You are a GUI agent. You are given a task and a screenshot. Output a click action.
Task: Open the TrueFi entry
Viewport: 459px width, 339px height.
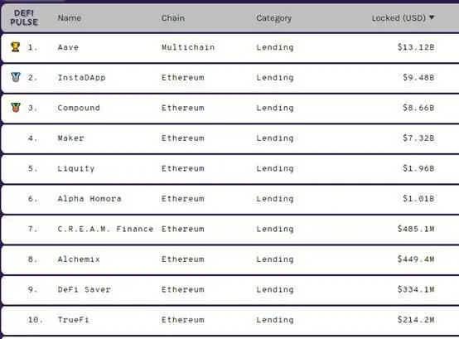pyautogui.click(x=73, y=320)
